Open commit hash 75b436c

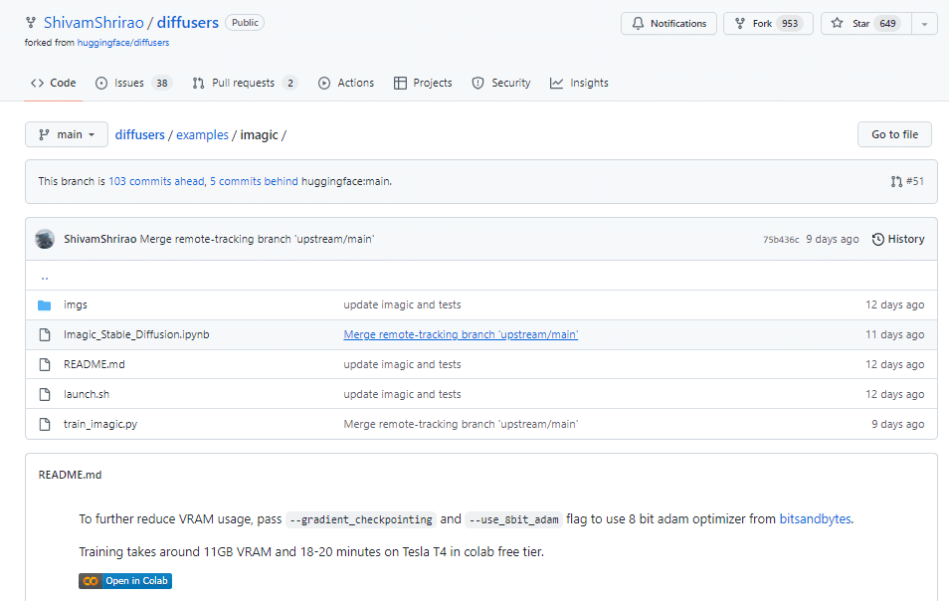(781, 240)
